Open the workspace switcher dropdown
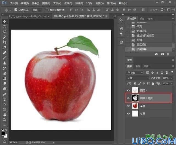The image size is (176, 145). [169, 10]
